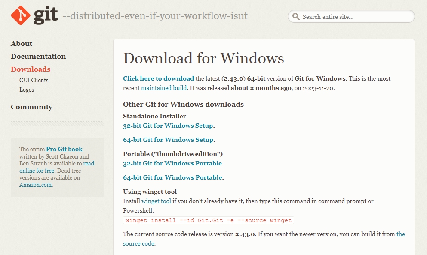
Task: Download 64-bit Git for Windows Portable
Action: [173, 177]
